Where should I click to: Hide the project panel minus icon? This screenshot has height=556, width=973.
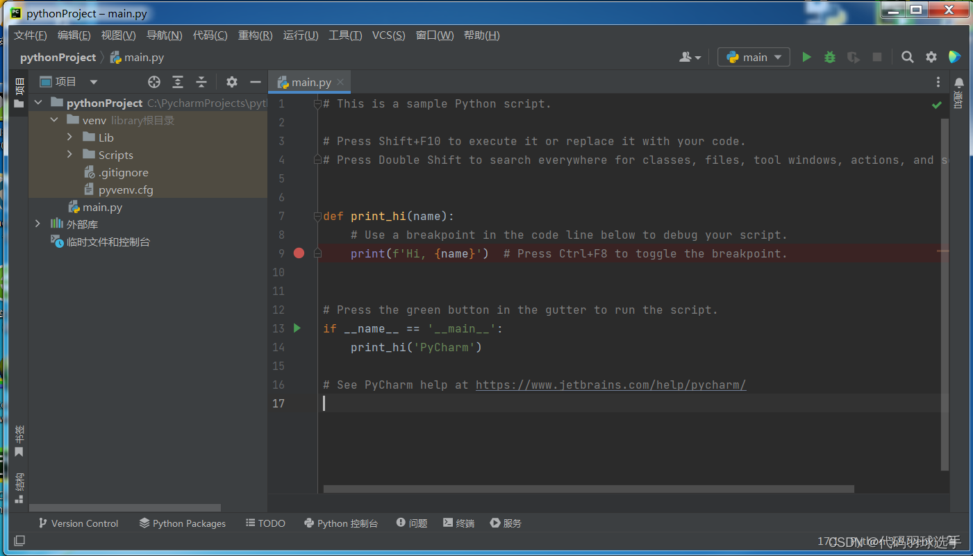256,82
